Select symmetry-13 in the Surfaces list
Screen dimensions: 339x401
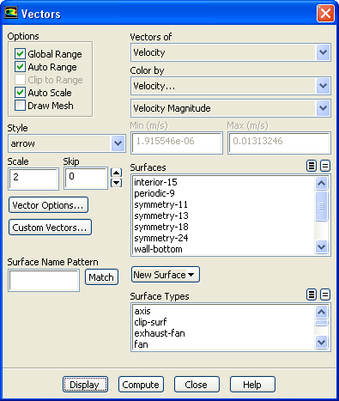pyautogui.click(x=223, y=216)
